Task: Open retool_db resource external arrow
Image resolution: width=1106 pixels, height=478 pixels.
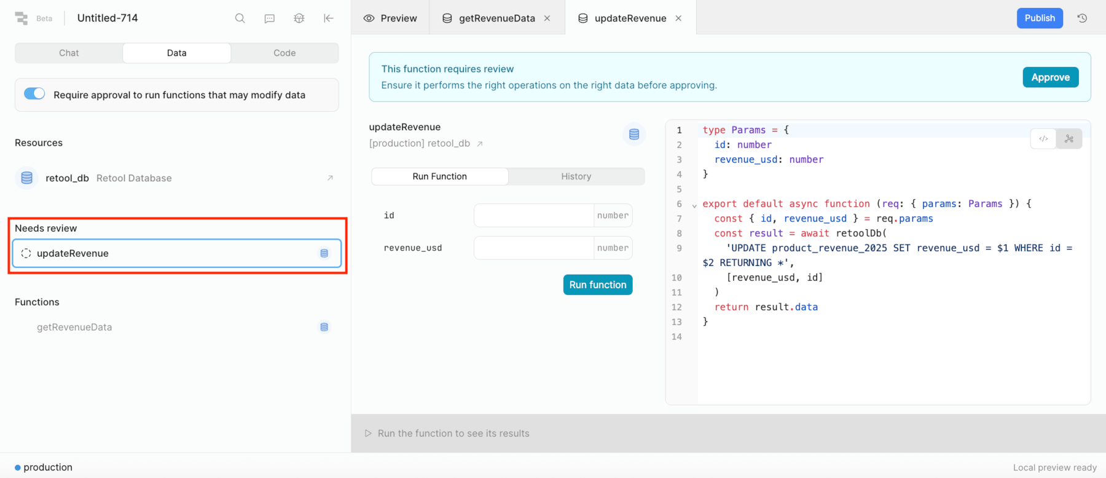Action: (x=330, y=178)
